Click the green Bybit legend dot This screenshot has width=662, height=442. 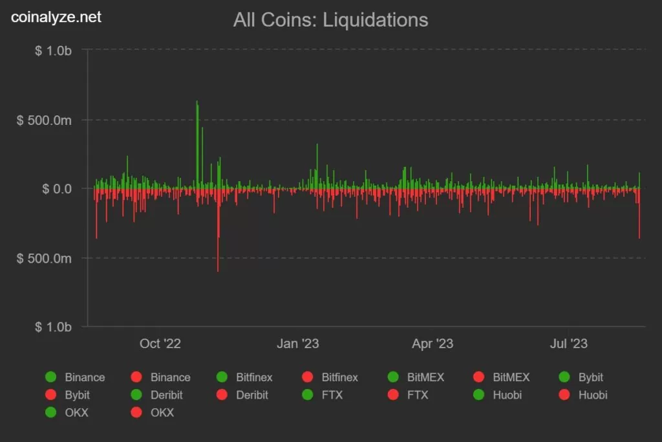(564, 377)
